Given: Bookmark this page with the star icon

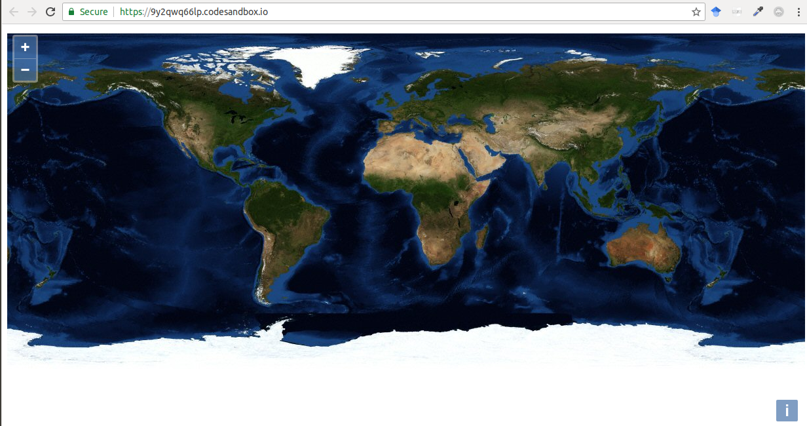Looking at the screenshot, I should 696,12.
